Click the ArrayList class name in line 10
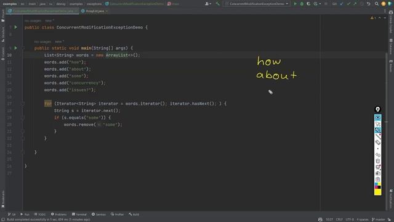 [117, 55]
